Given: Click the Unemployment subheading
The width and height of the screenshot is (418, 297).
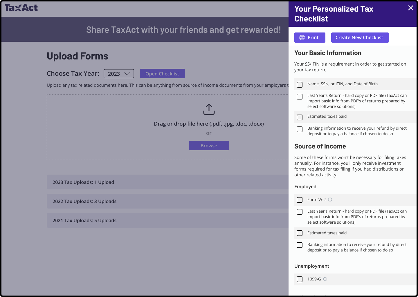Looking at the screenshot, I should [x=312, y=266].
